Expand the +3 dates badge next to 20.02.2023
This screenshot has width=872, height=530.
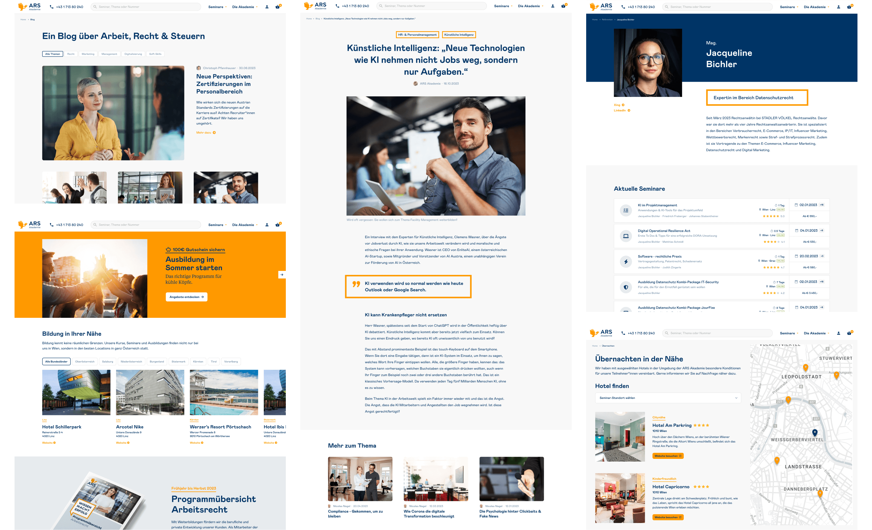click(822, 256)
